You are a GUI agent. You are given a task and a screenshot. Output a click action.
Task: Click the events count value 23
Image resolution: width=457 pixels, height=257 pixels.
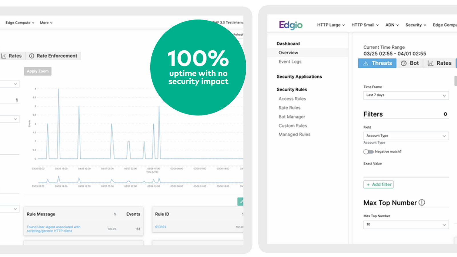point(138,229)
